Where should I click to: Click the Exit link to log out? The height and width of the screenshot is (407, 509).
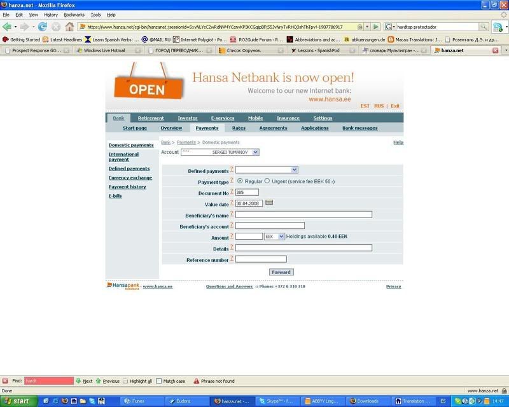(x=394, y=106)
